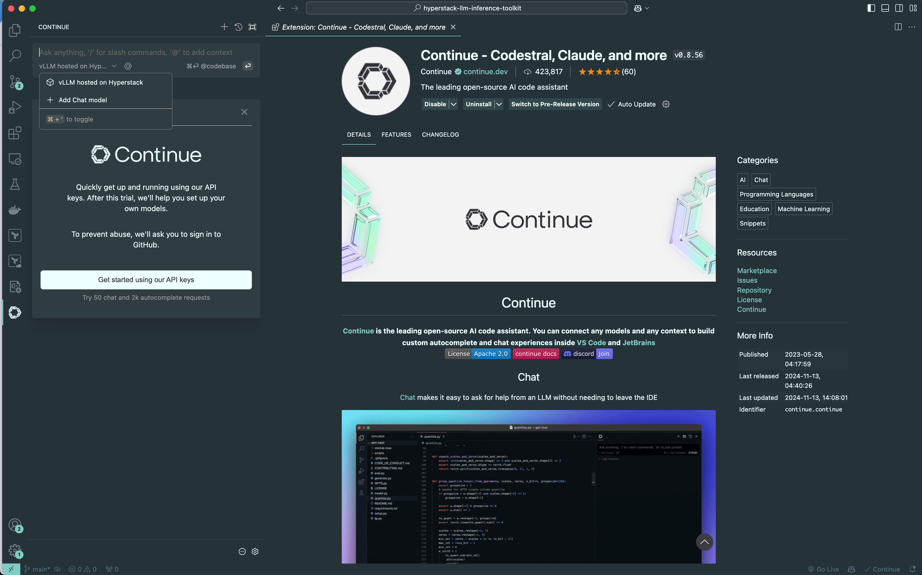Viewport: 922px width, 575px height.
Task: Close the Continue onboarding card
Action: (244, 112)
